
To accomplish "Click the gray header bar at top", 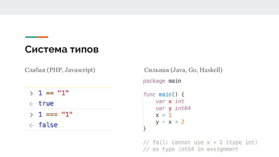I will point(139,7).
